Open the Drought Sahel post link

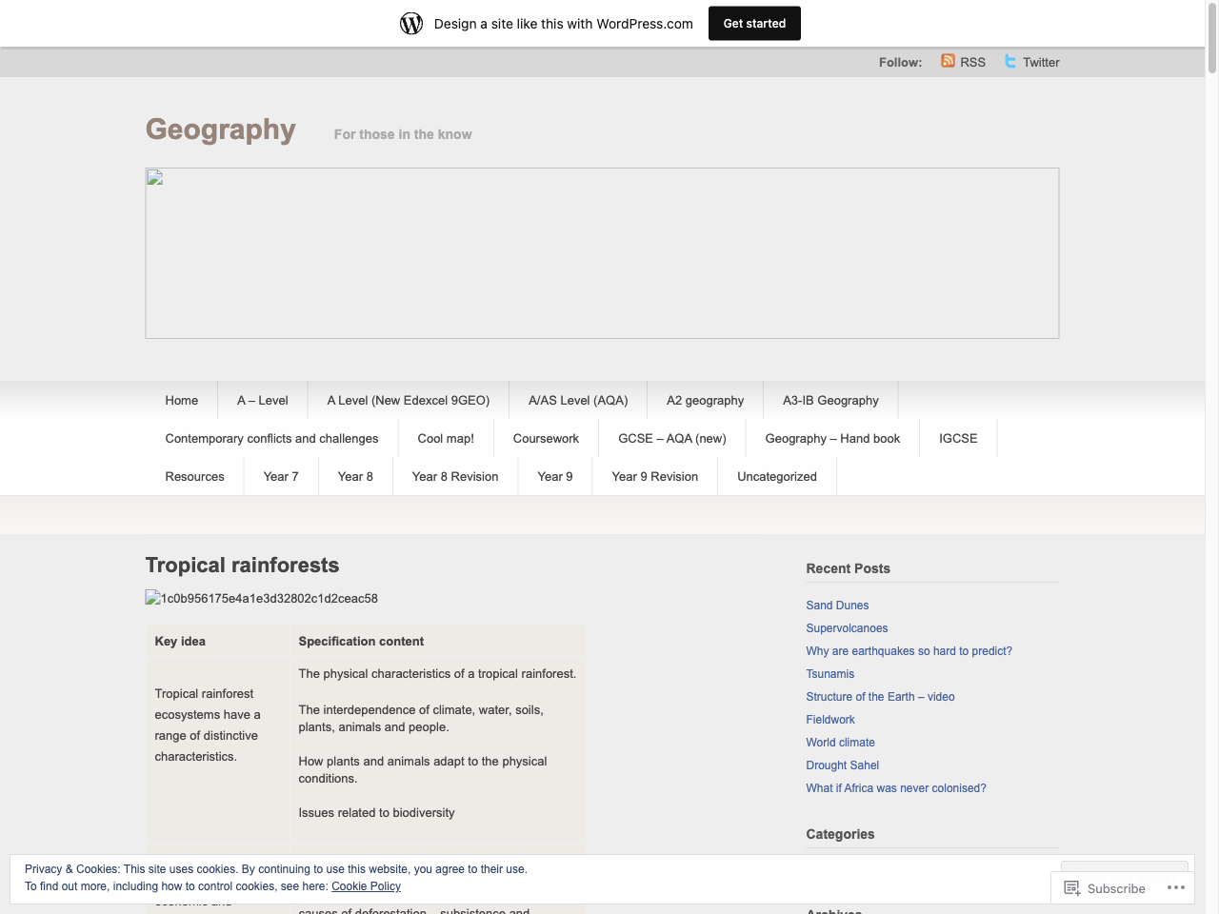(x=842, y=765)
